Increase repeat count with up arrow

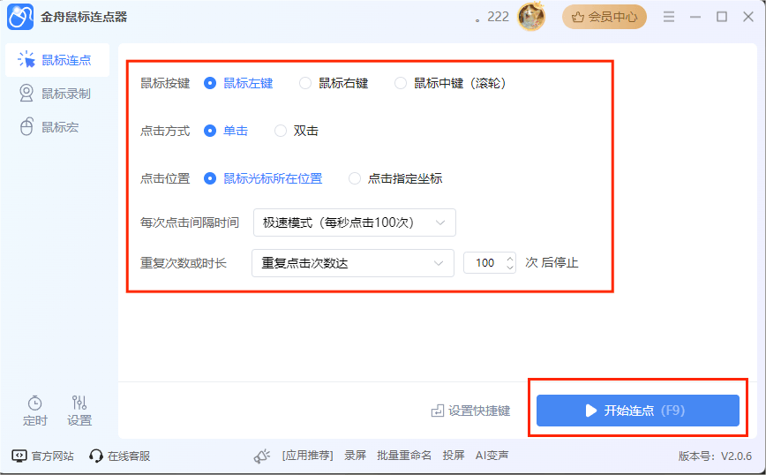point(510,259)
